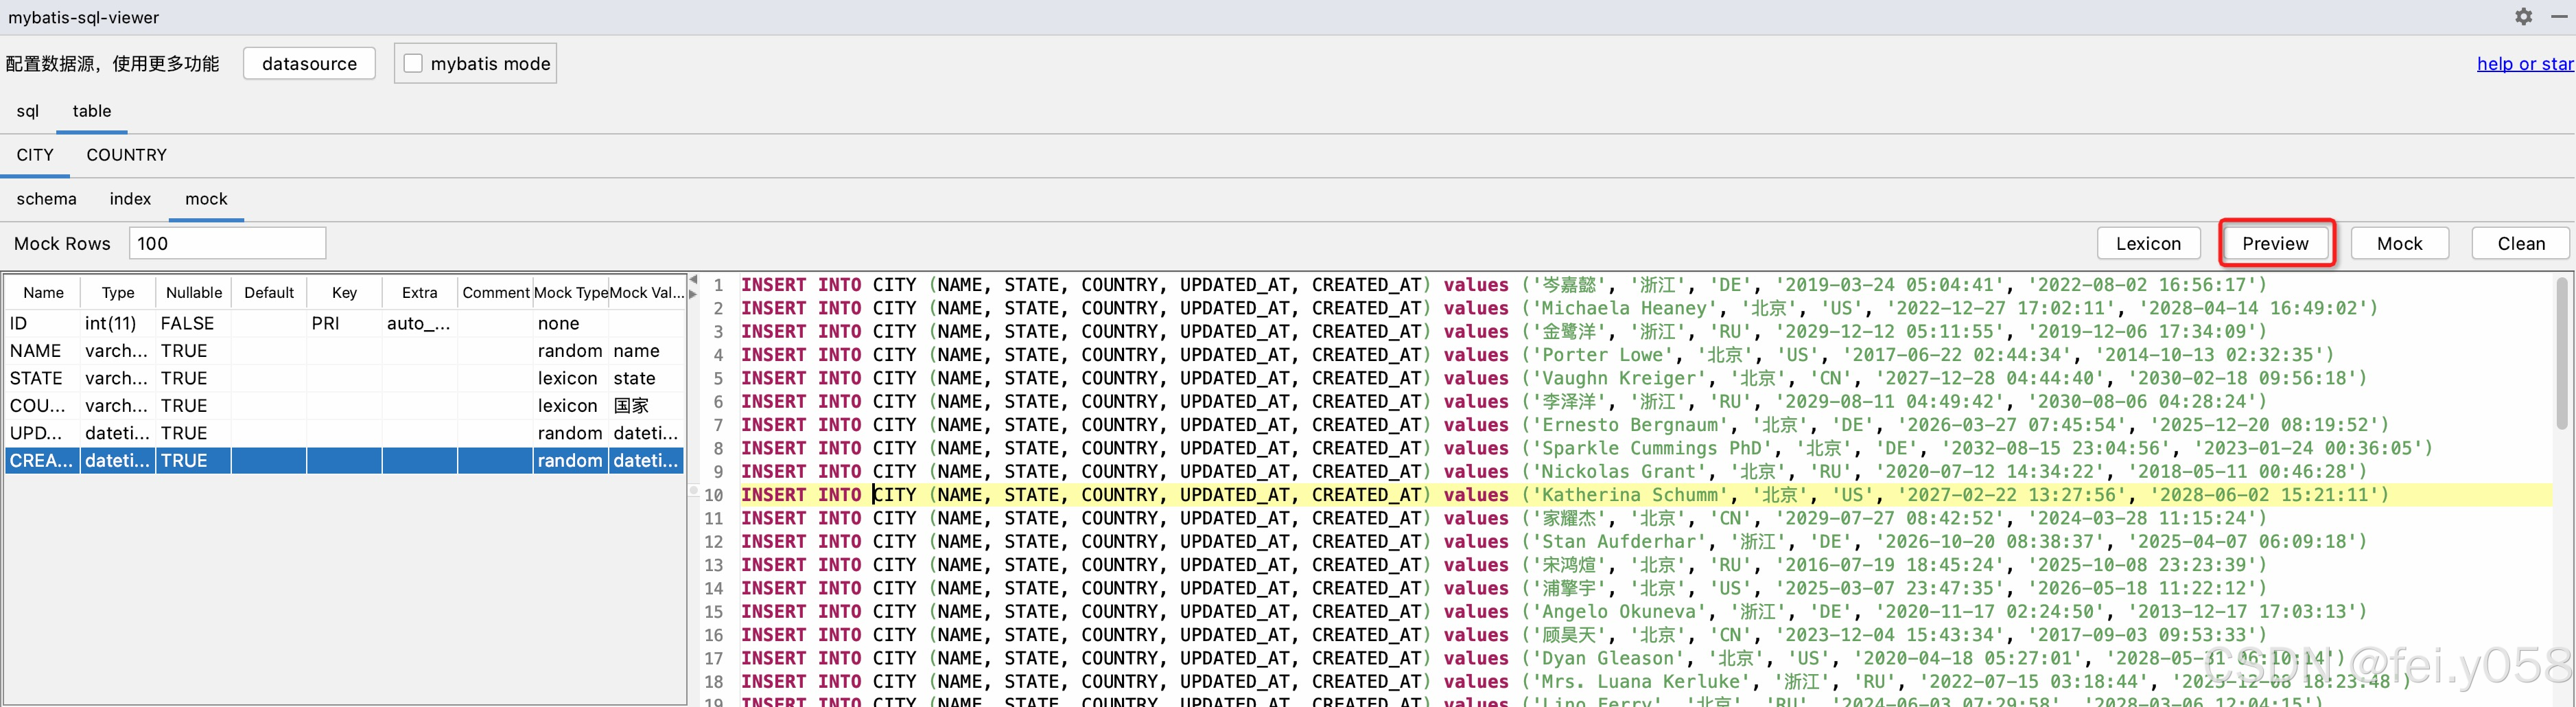Click the Mock button
The height and width of the screenshot is (707, 2576).
pos(2399,243)
